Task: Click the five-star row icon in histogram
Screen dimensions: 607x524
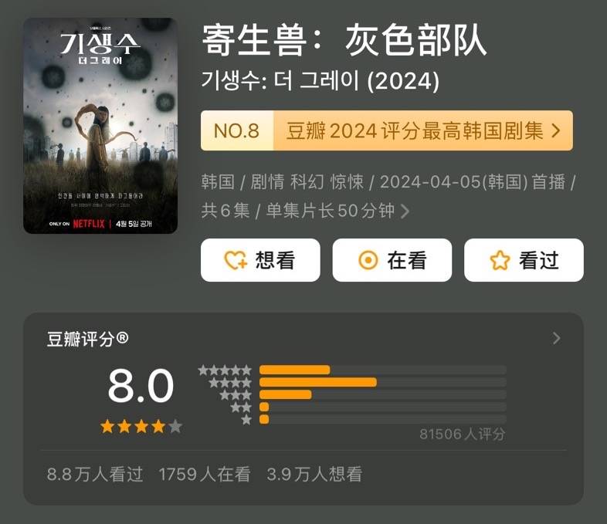Action: pyautogui.click(x=225, y=370)
